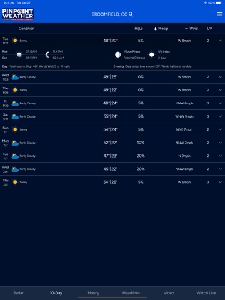Screen dimensions: 225x300
Task: Click the sunny icon for Tue 1/27
Action: pyautogui.click(x=15, y=41)
